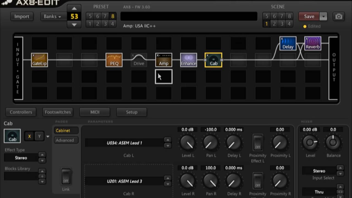
Task: Select the Cab block in the grid
Action: [213, 60]
